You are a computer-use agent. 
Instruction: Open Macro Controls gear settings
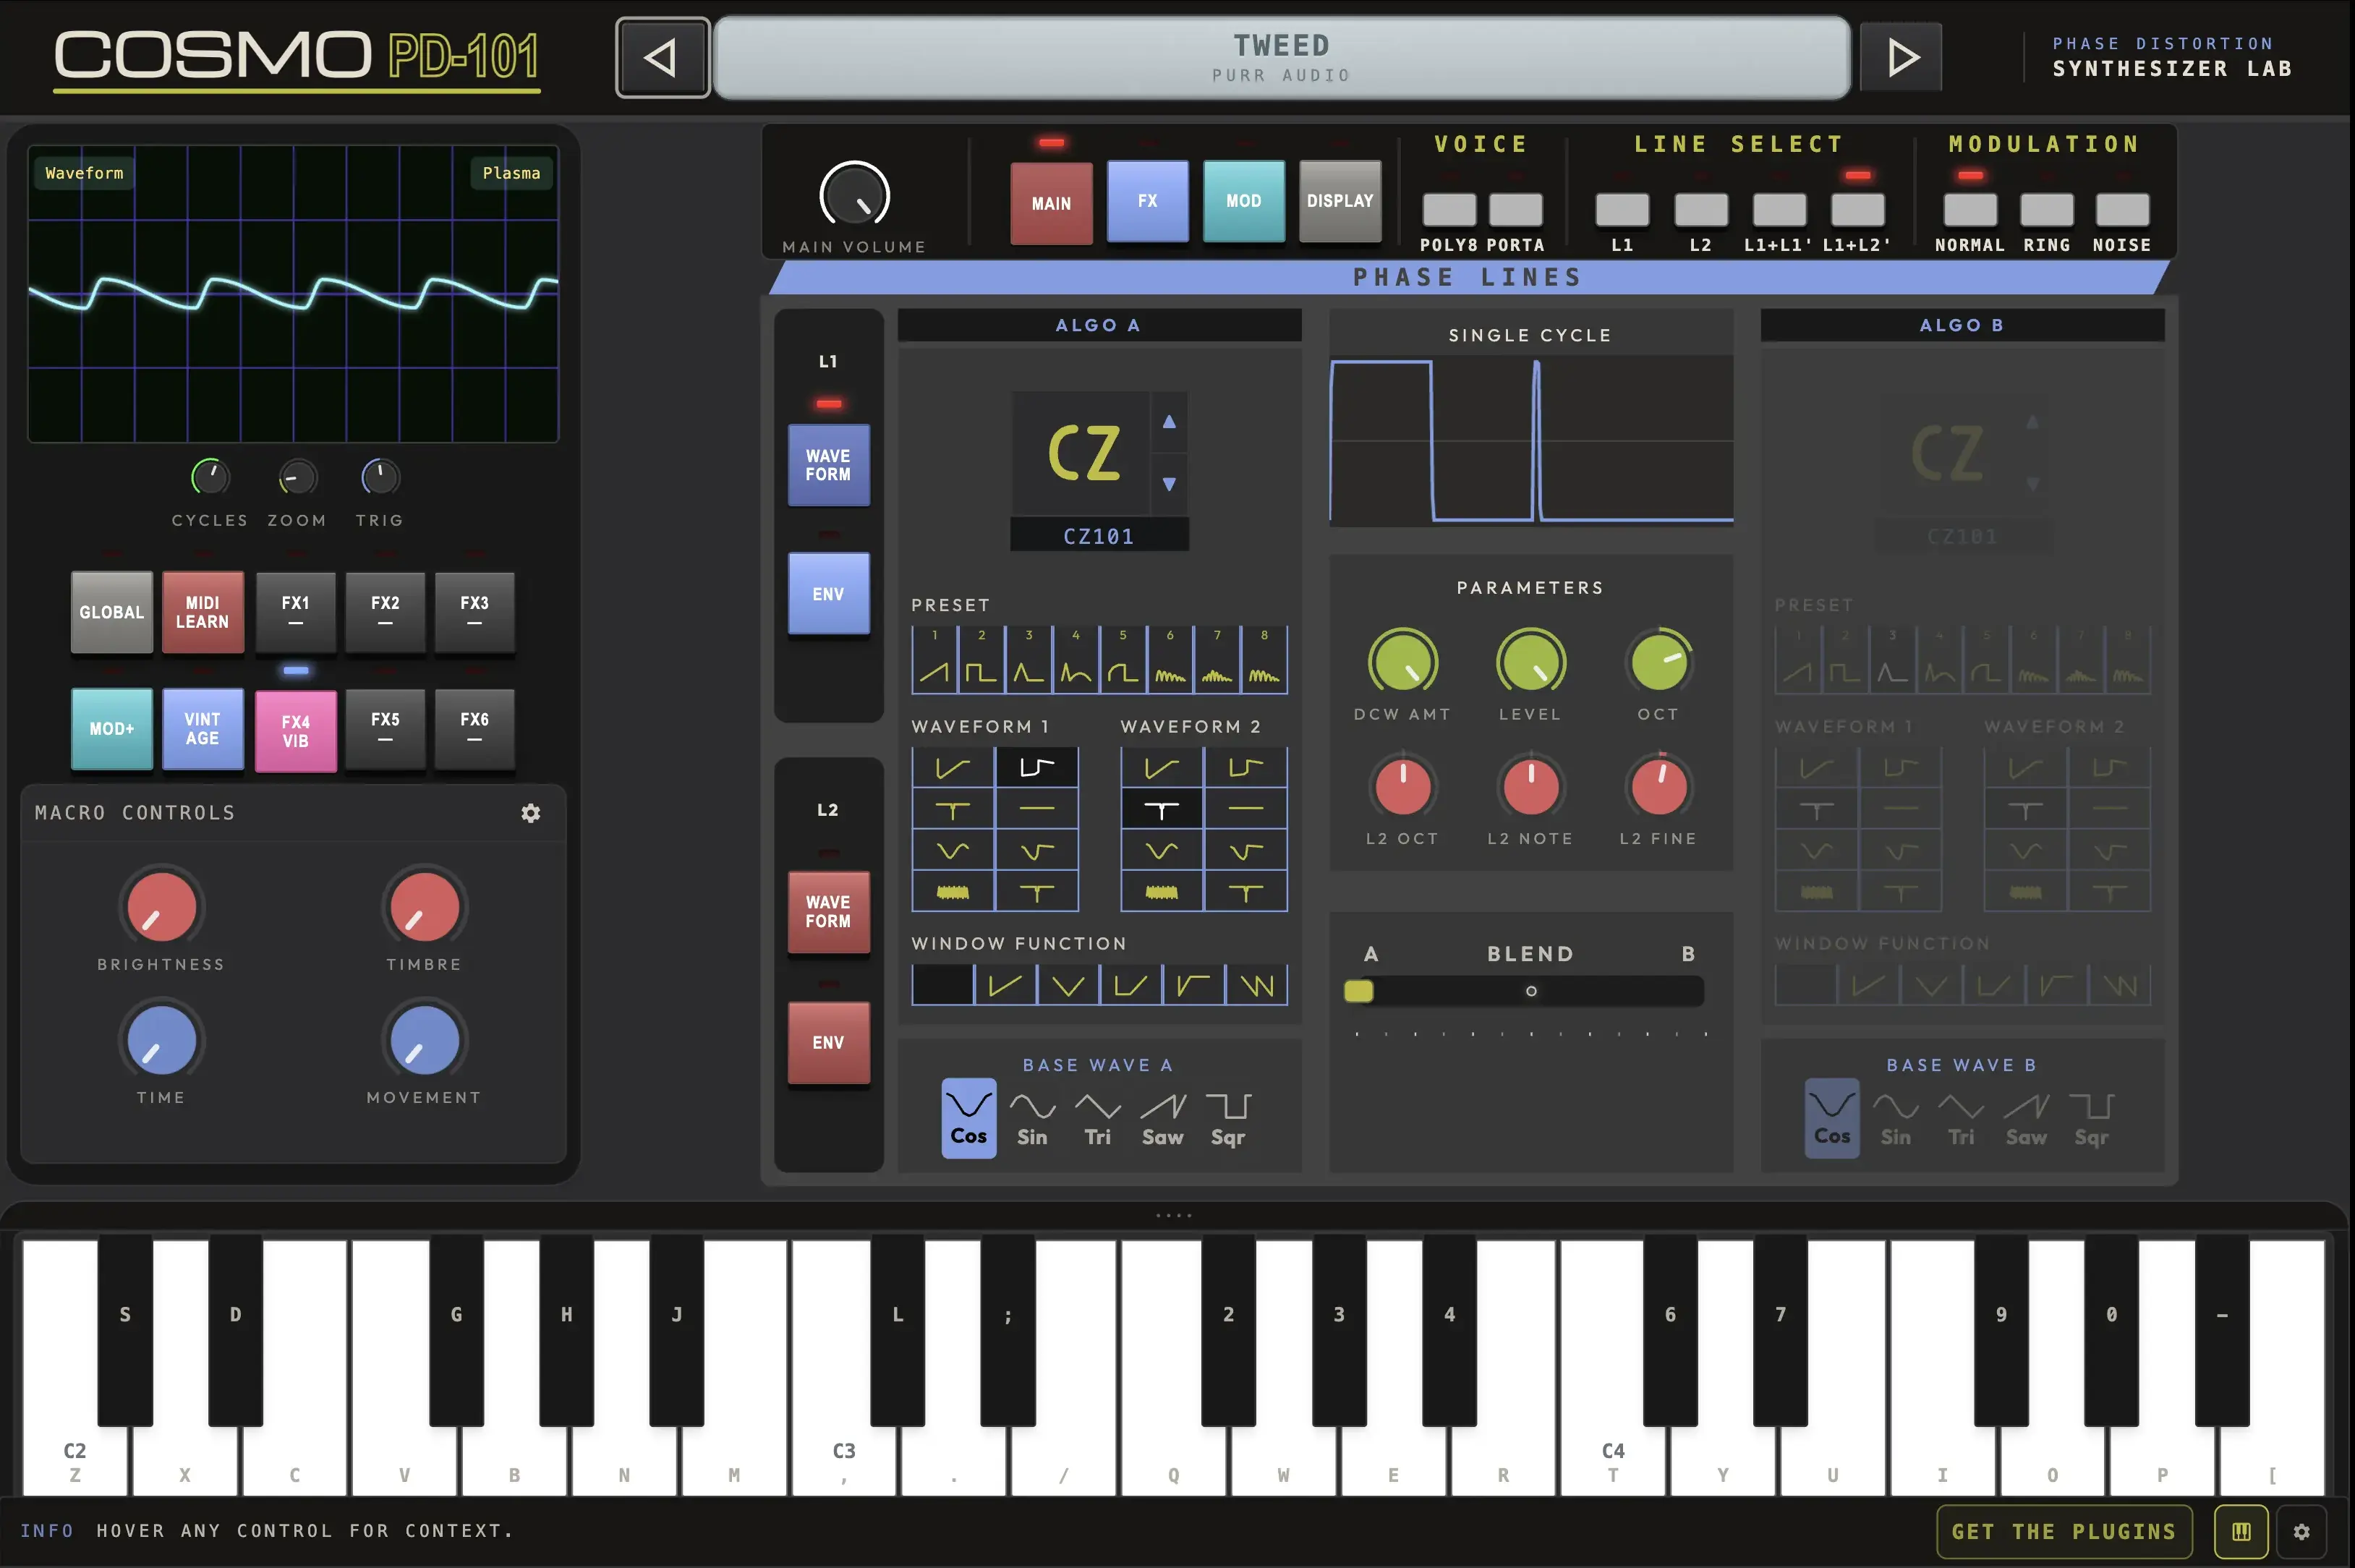(531, 813)
